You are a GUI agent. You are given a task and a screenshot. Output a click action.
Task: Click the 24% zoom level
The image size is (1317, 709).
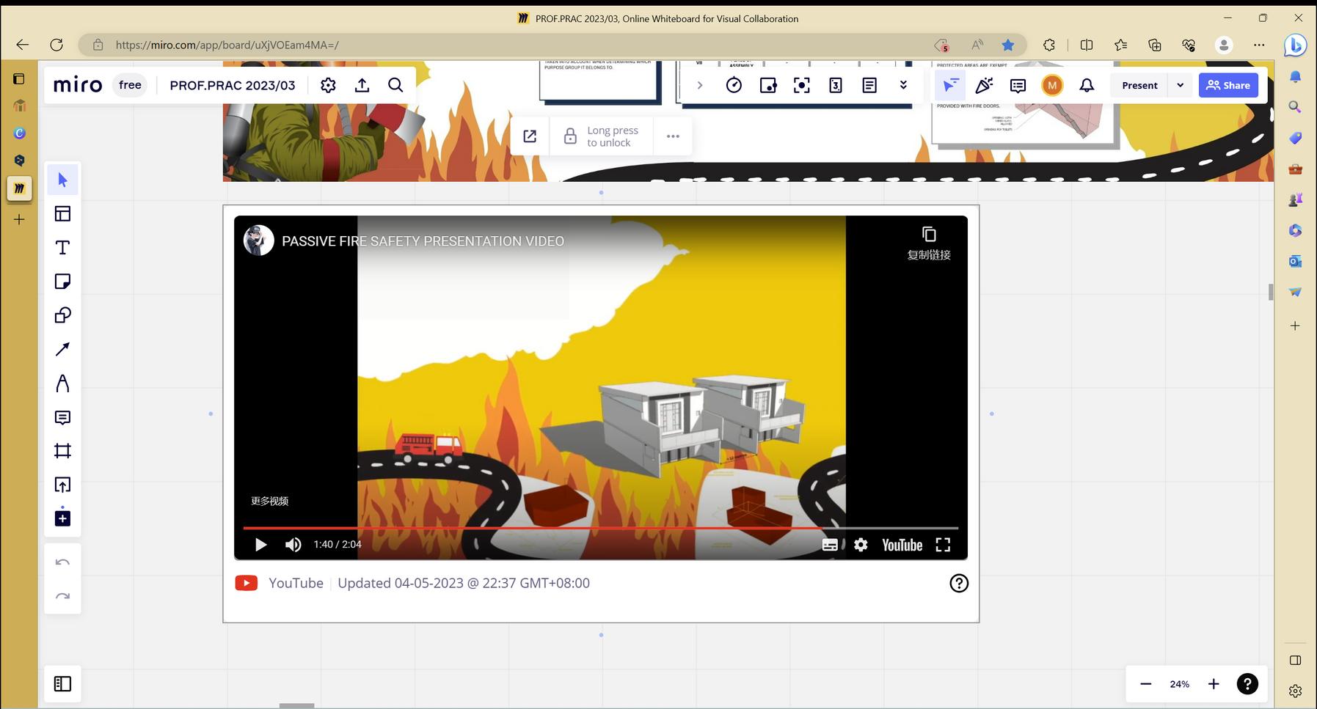point(1179,684)
